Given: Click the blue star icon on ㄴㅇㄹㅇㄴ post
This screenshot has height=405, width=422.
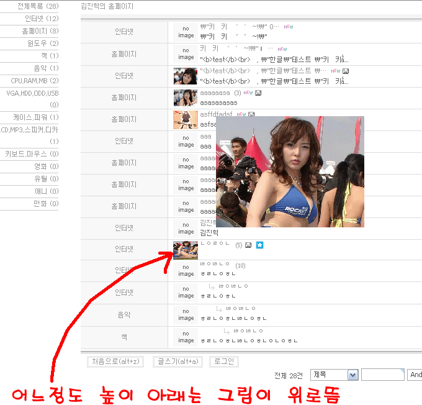Looking at the screenshot, I should 260,245.
